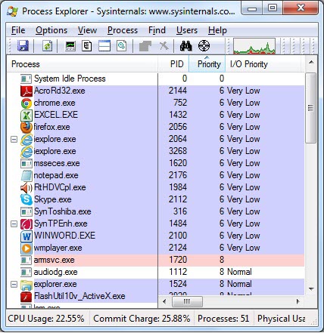
Task: Click the FlashUtil10v_ActiveX.exe Flash icon
Action: coord(26,297)
